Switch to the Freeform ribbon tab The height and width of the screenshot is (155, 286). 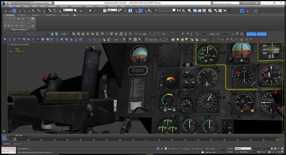22,15
